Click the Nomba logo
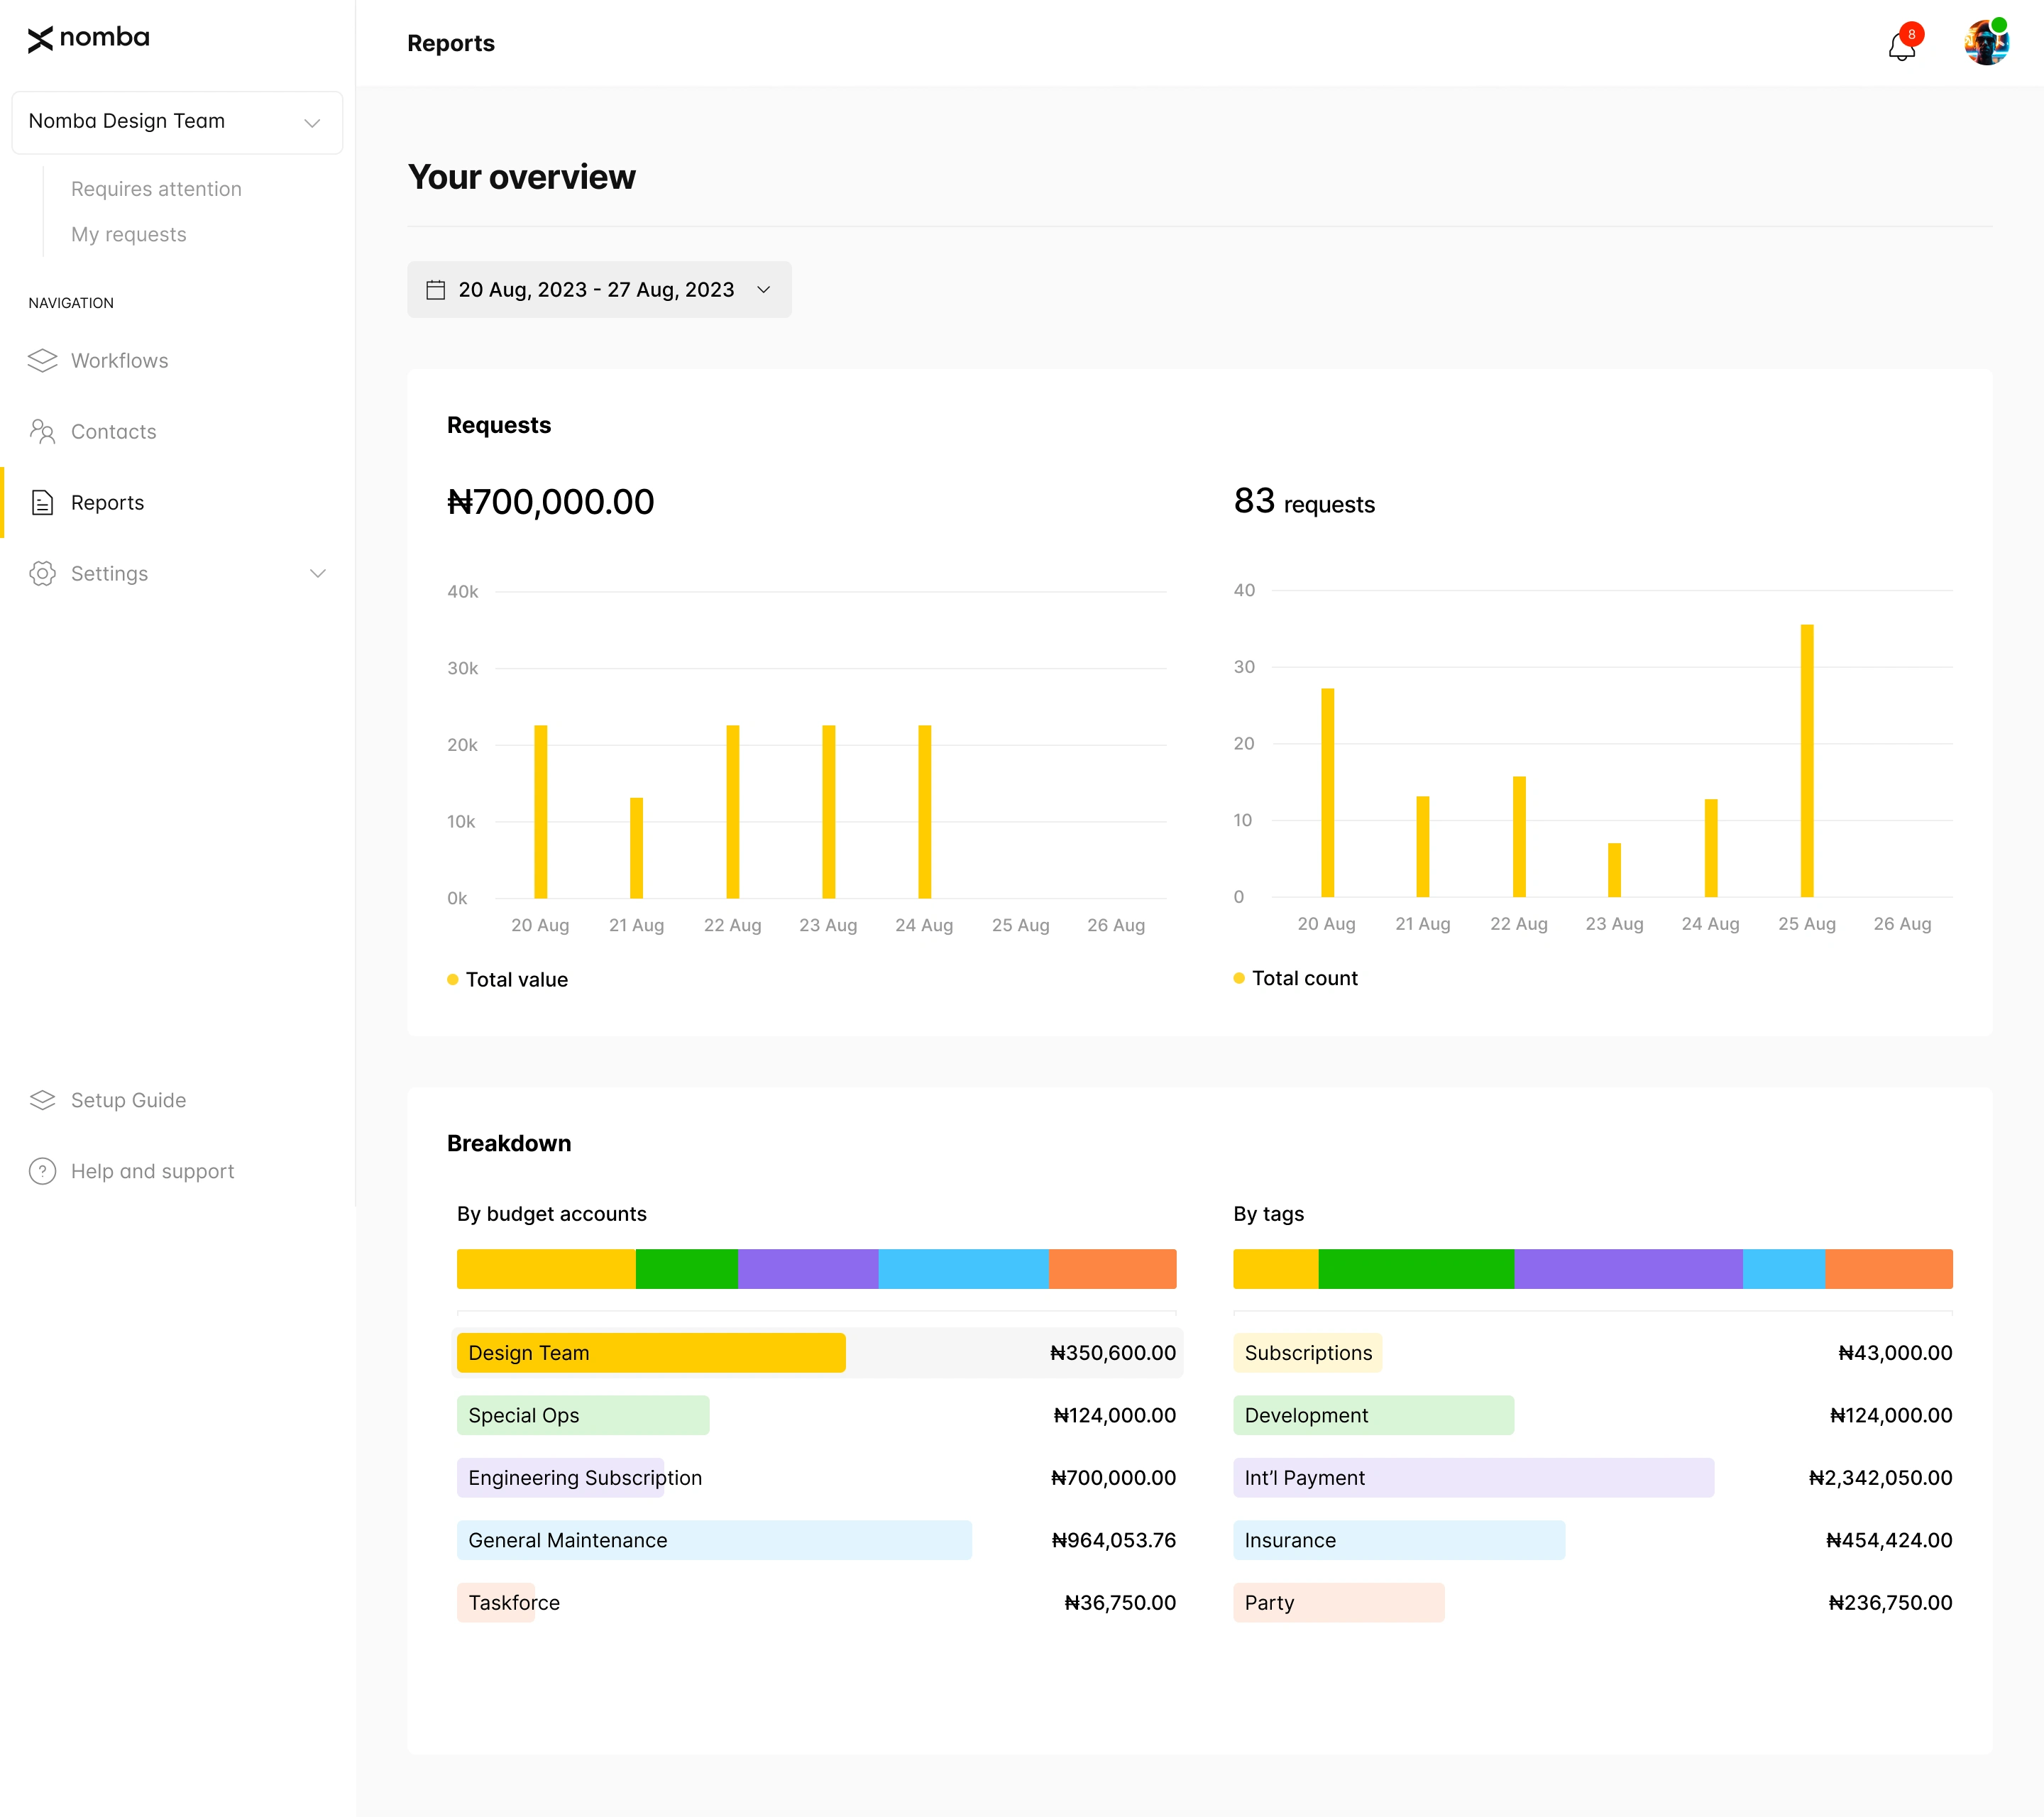 [x=88, y=38]
